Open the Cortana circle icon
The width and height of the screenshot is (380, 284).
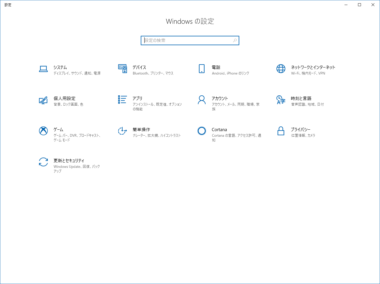click(x=202, y=131)
